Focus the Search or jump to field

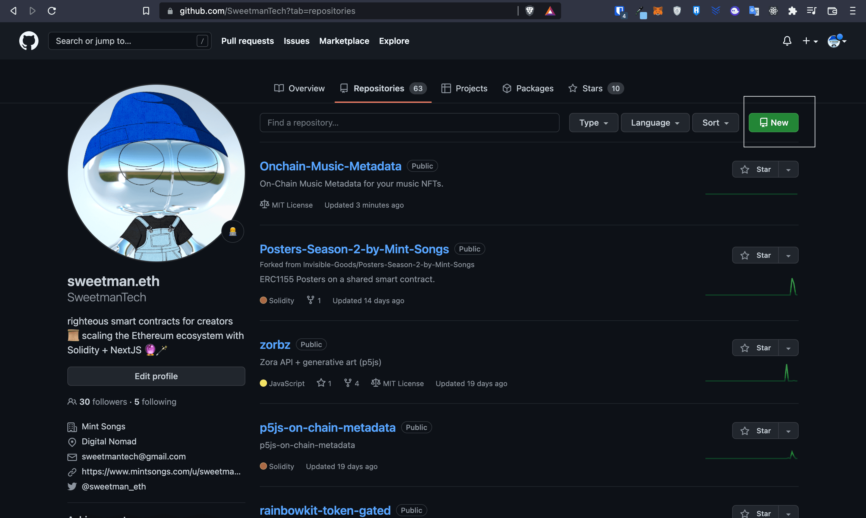click(130, 41)
